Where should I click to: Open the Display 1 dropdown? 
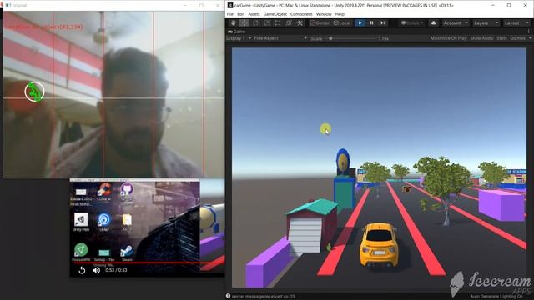coord(239,38)
